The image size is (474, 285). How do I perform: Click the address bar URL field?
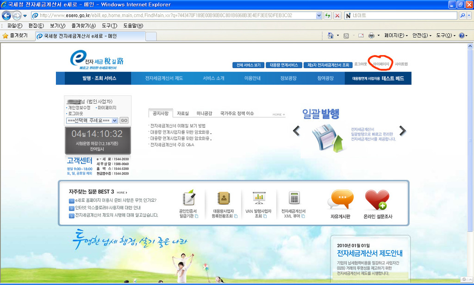click(174, 15)
